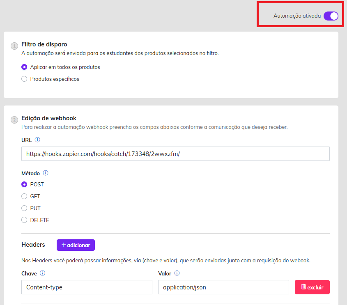The width and height of the screenshot is (347, 305).
Task: Choose the GET method
Action: point(24,196)
